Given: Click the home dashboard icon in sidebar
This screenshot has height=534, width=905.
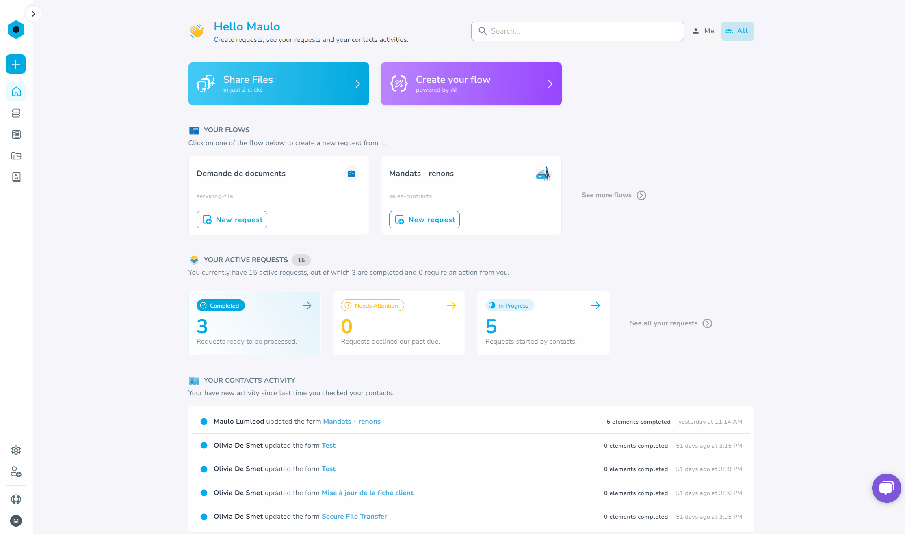Looking at the screenshot, I should (x=16, y=92).
